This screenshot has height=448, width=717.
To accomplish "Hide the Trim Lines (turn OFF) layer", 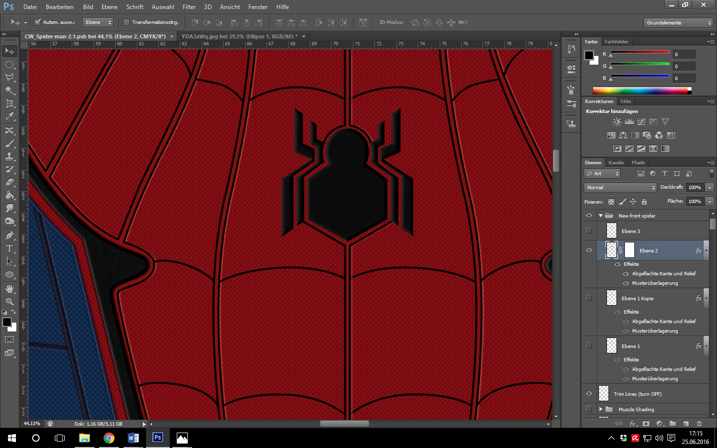I will click(x=589, y=393).
